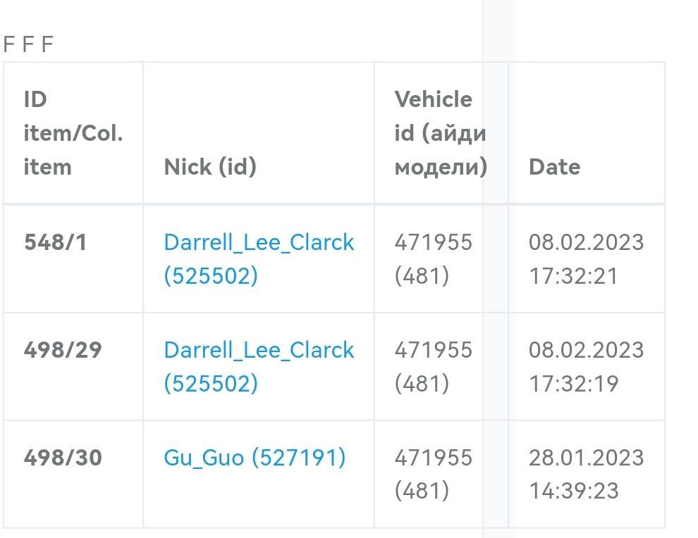Click date 08.02.2023 17:32:21 cell

click(586, 258)
